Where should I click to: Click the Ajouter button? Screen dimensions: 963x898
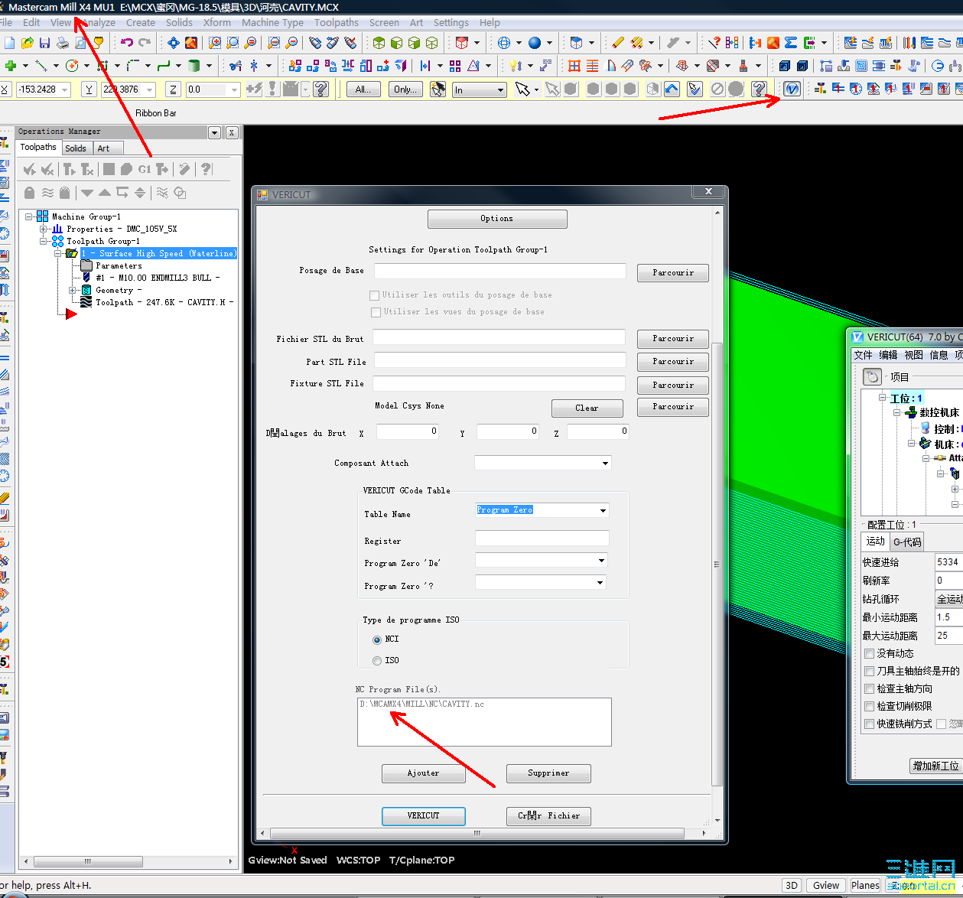pyautogui.click(x=423, y=773)
